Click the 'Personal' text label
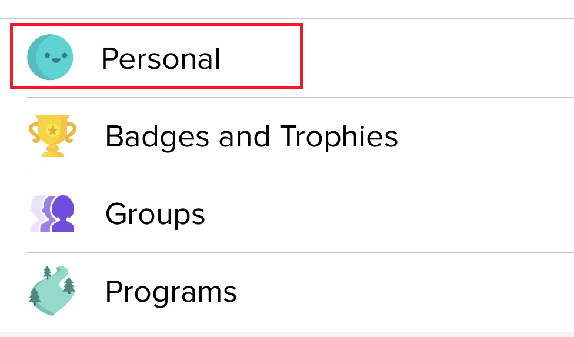Image resolution: width=574 pixels, height=337 pixels. pyautogui.click(x=161, y=58)
